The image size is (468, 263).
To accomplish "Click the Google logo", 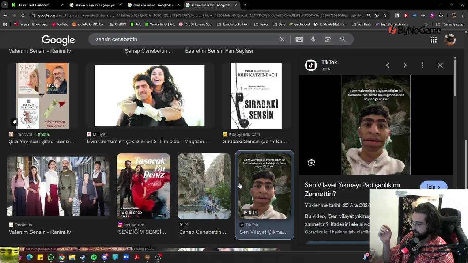I will [x=58, y=39].
